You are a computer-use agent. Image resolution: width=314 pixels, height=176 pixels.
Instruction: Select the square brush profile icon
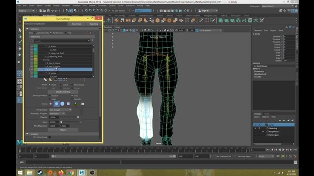pos(68,104)
